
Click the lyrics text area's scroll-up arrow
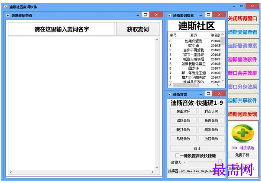157,40
